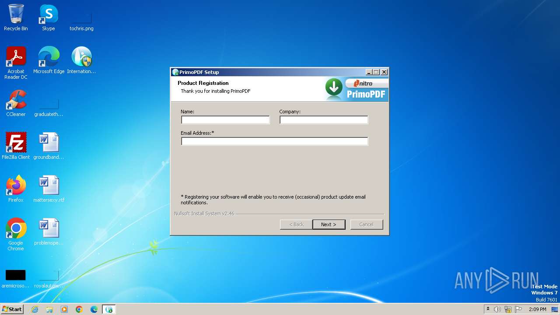Select the royalautom... file icon

tap(49, 278)
